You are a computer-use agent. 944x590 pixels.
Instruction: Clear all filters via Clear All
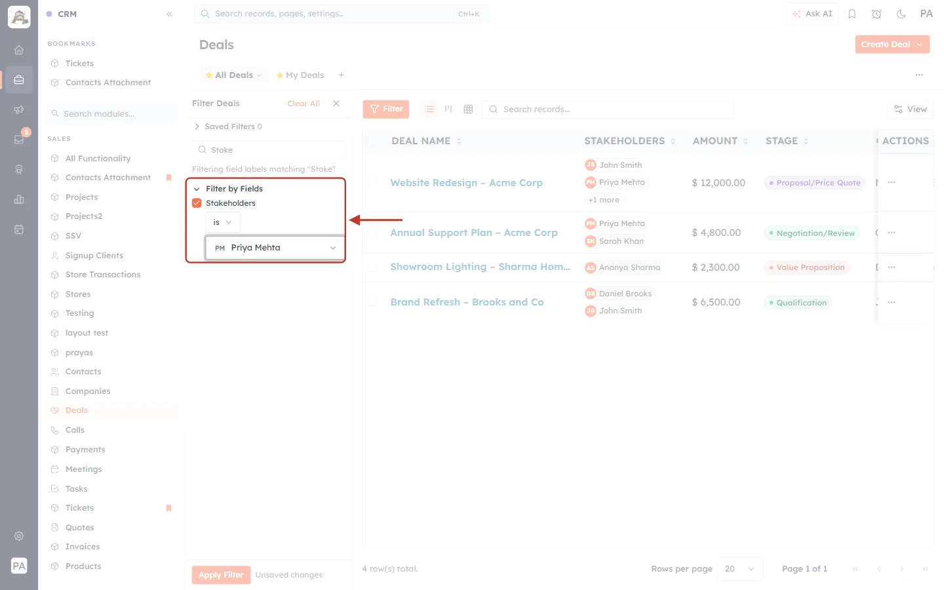click(x=304, y=104)
